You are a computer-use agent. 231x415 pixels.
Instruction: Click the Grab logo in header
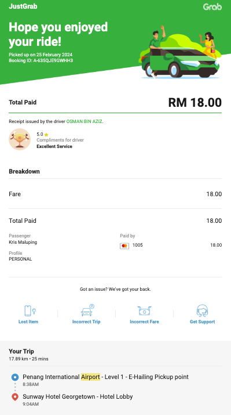[212, 6]
